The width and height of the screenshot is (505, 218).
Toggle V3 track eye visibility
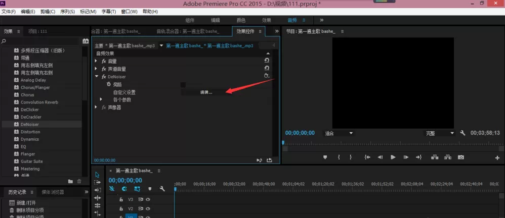point(148,199)
